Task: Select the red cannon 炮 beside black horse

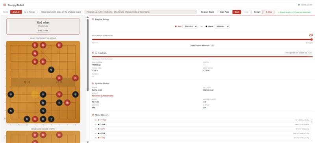Action: click(x=67, y=102)
